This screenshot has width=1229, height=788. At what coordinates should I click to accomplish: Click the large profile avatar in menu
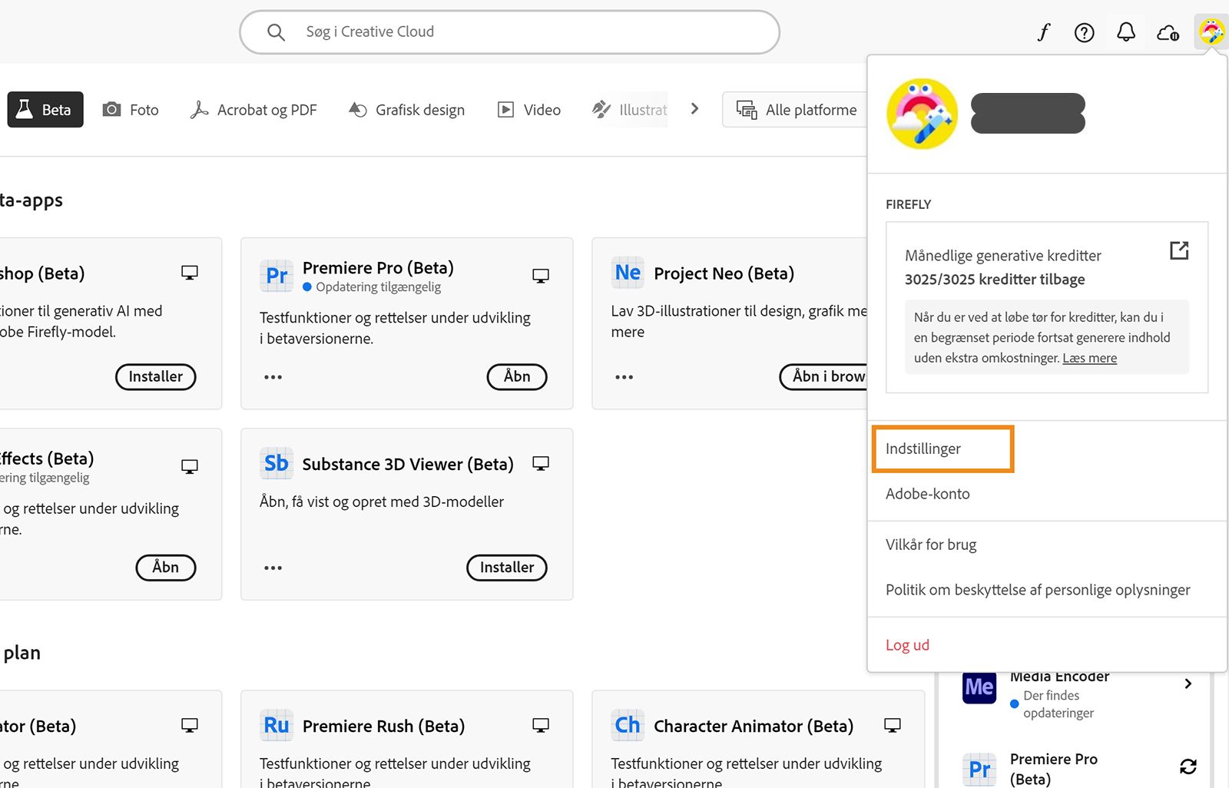[923, 114]
